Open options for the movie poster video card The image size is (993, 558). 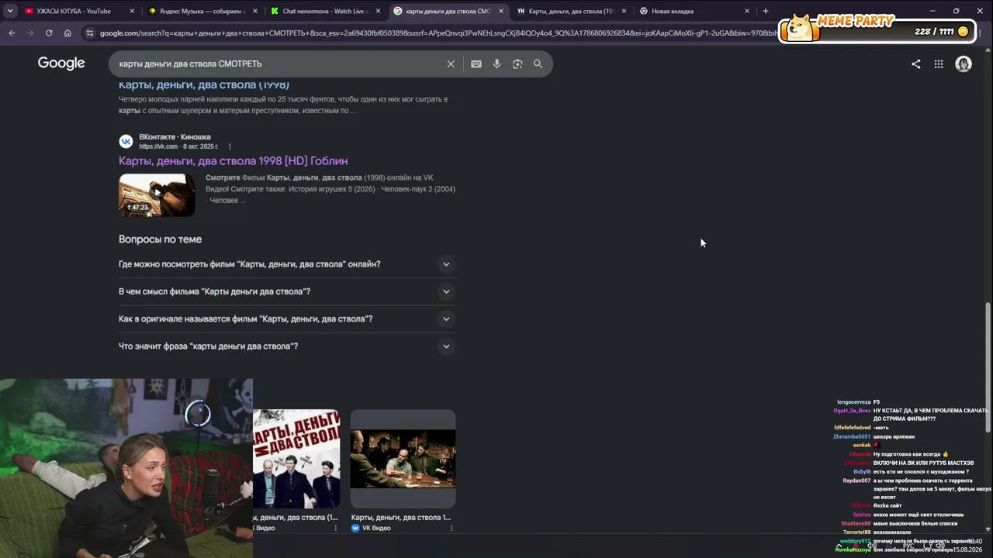[x=336, y=528]
